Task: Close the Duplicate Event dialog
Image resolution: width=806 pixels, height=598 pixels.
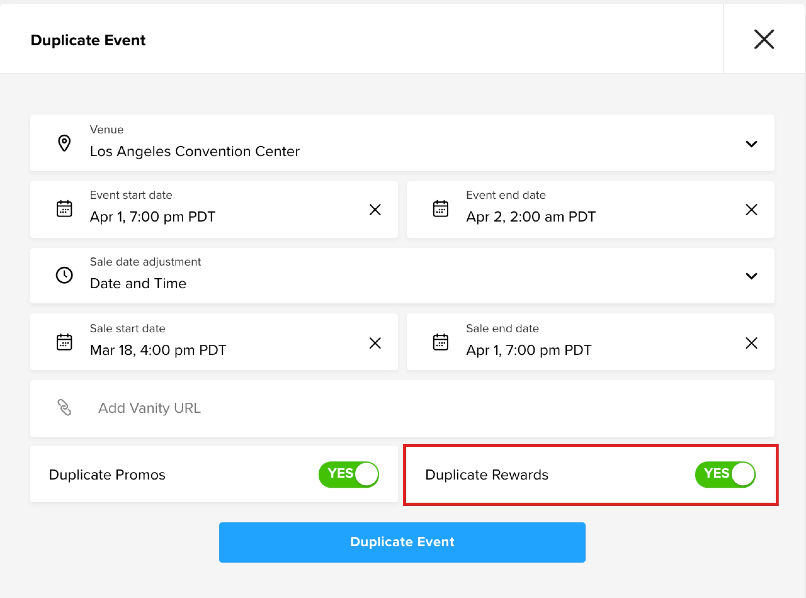Action: [764, 39]
